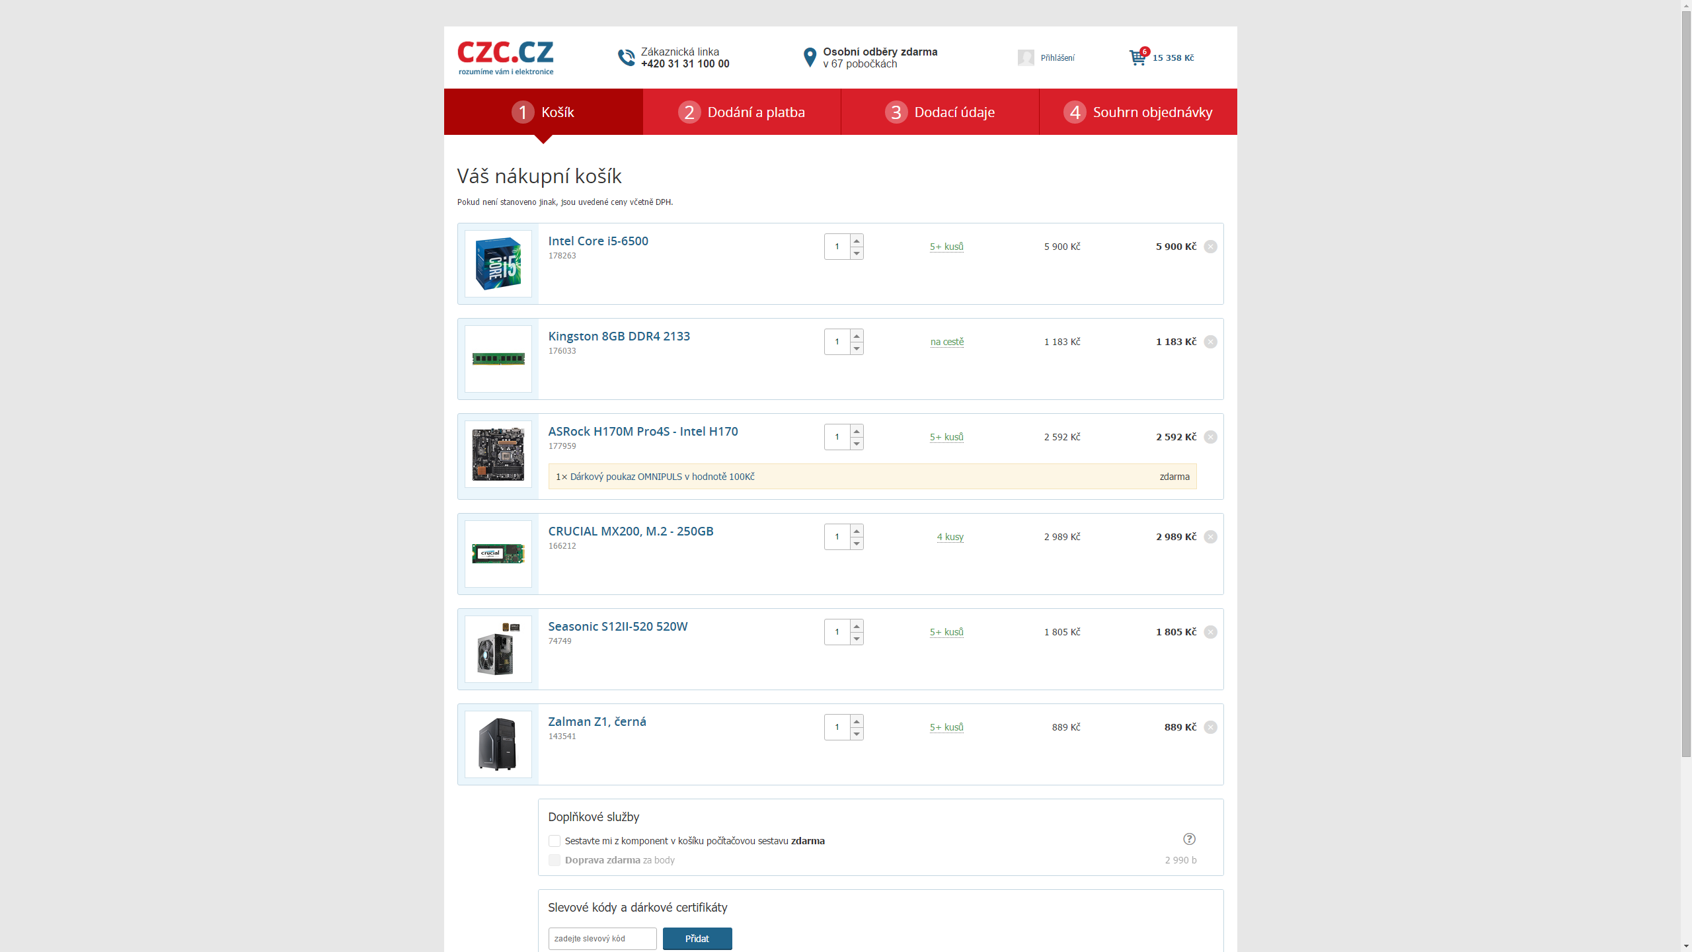1692x952 pixels.
Task: Increase quantity of ASRock H170M Pro4S
Action: point(857,431)
